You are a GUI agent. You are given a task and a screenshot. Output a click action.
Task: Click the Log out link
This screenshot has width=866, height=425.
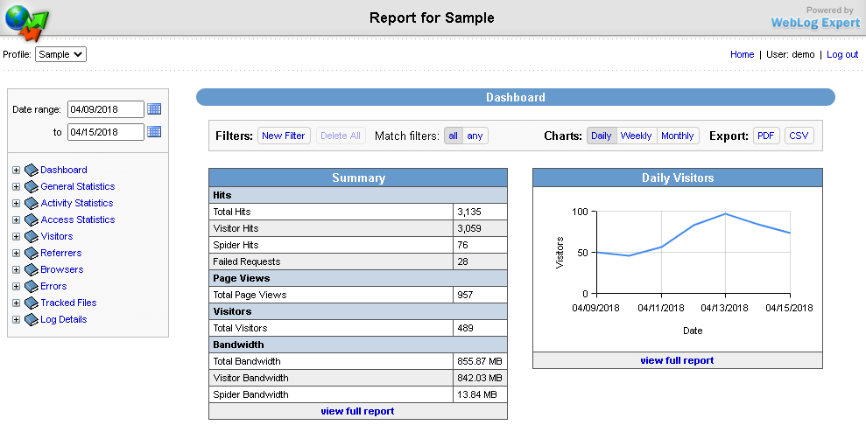pos(841,54)
